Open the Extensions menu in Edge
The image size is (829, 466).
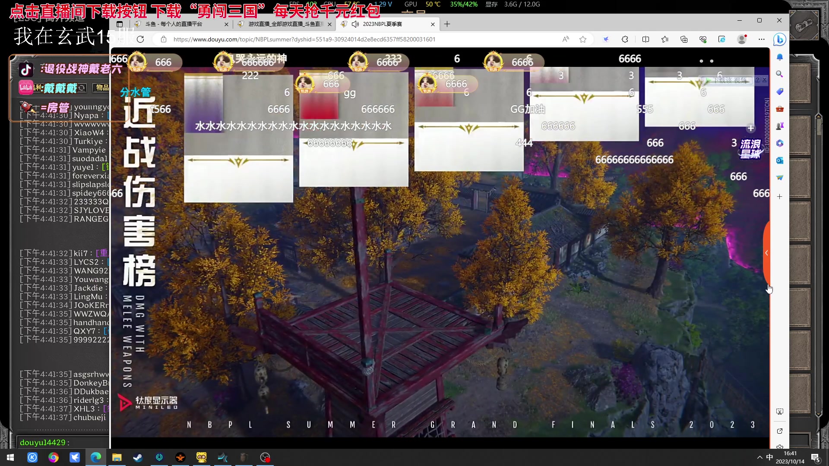625,39
